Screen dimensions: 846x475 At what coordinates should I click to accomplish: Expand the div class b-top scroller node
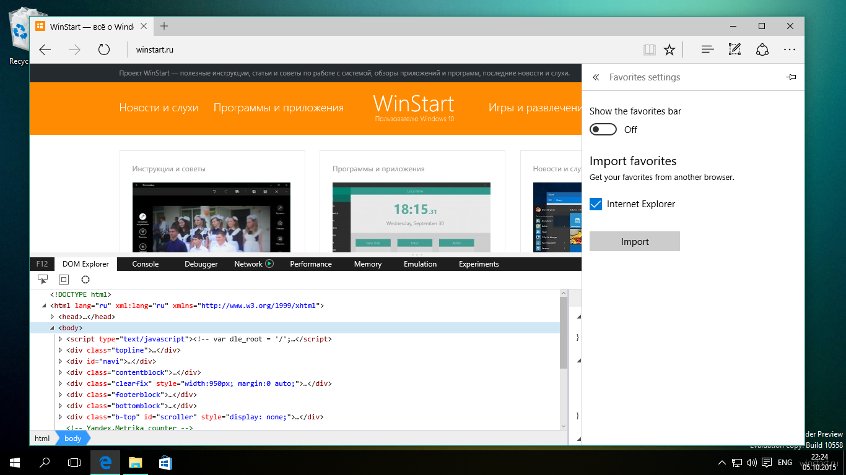click(x=61, y=417)
